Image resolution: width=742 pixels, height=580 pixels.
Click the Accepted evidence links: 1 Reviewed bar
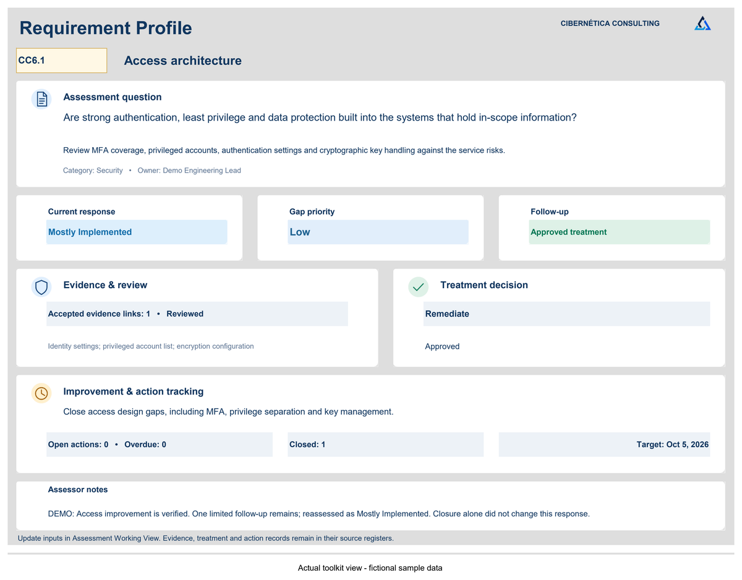click(197, 313)
